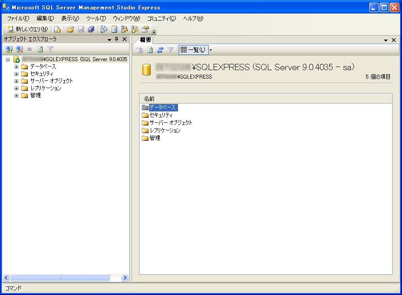402x295 pixels.
Task: Click the Object Explorer horizontal scrollbar thumb
Action: point(60,278)
